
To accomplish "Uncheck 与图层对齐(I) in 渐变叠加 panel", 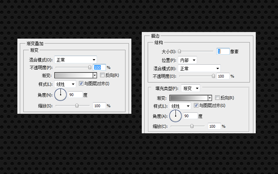I will pyautogui.click(x=81, y=84).
